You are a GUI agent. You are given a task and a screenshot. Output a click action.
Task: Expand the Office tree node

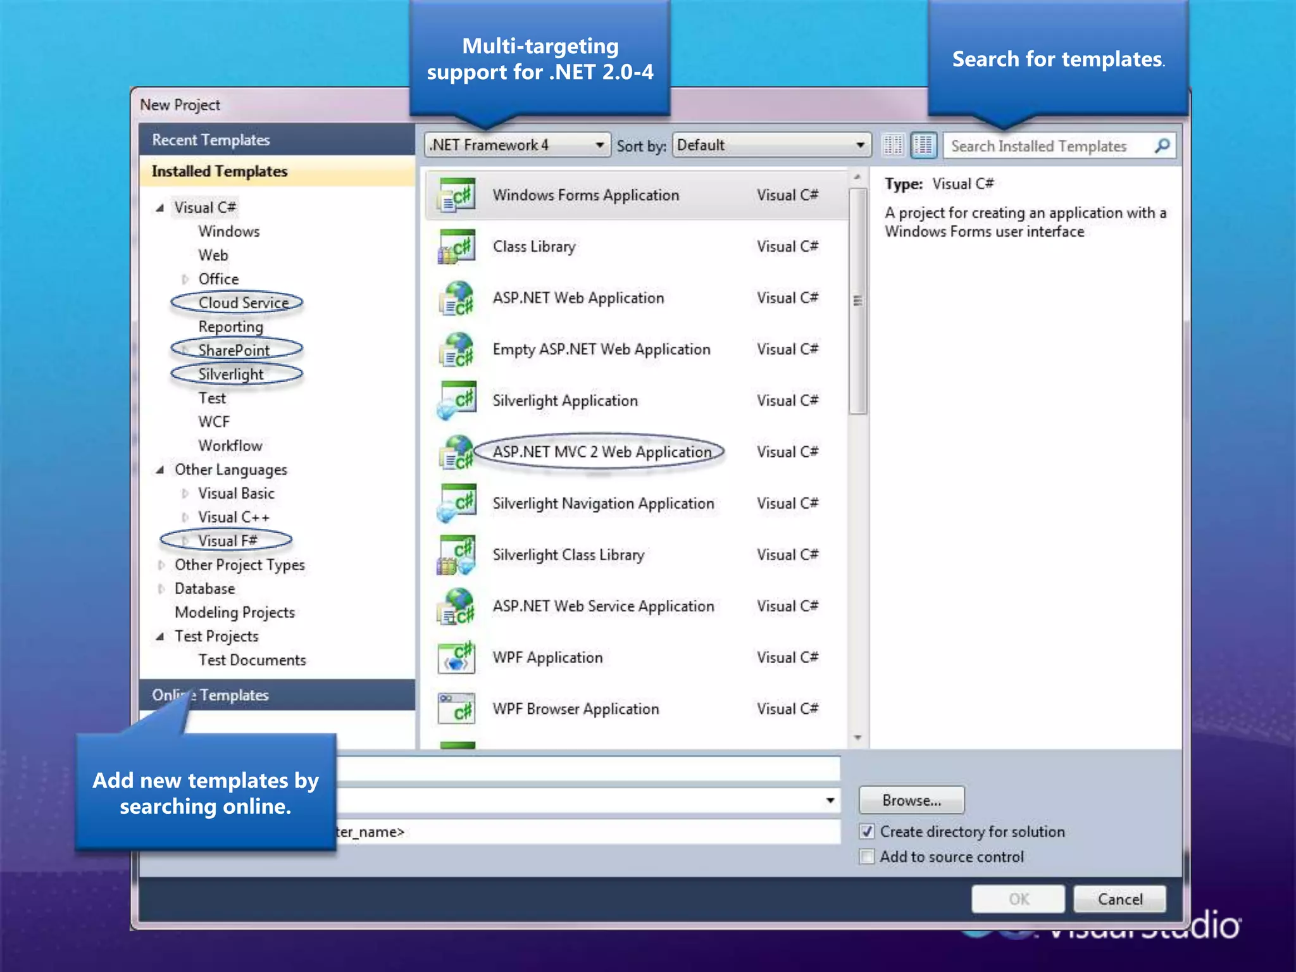(185, 279)
